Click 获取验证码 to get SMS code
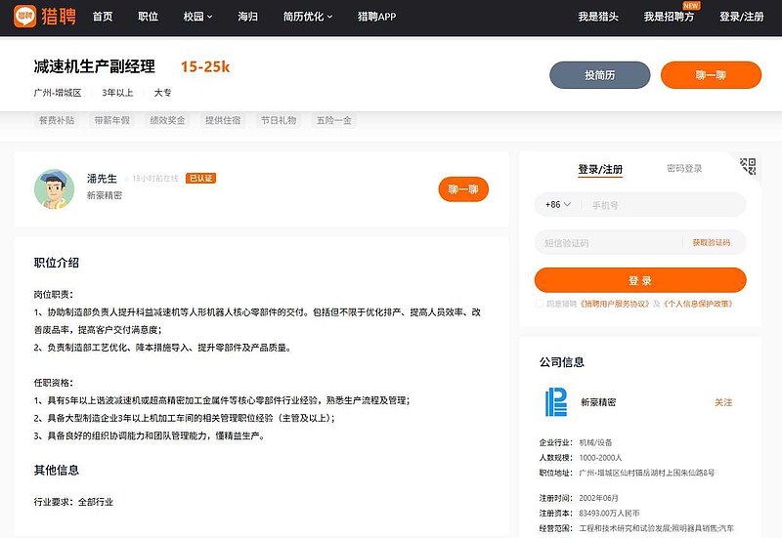The width and height of the screenshot is (782, 538). pos(711,242)
